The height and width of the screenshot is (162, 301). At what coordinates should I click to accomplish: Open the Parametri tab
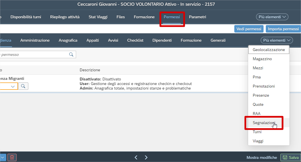pos(197,17)
